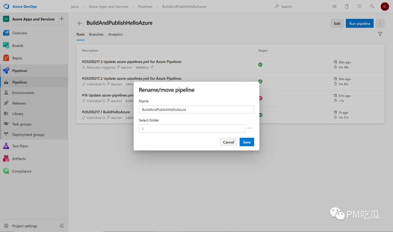The image size is (393, 232).
Task: Open run #20200217.1 BuildHelloAzure
Action: coord(106,112)
